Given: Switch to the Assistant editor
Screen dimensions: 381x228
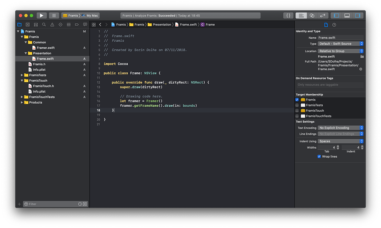Looking at the screenshot, I should coord(312,15).
